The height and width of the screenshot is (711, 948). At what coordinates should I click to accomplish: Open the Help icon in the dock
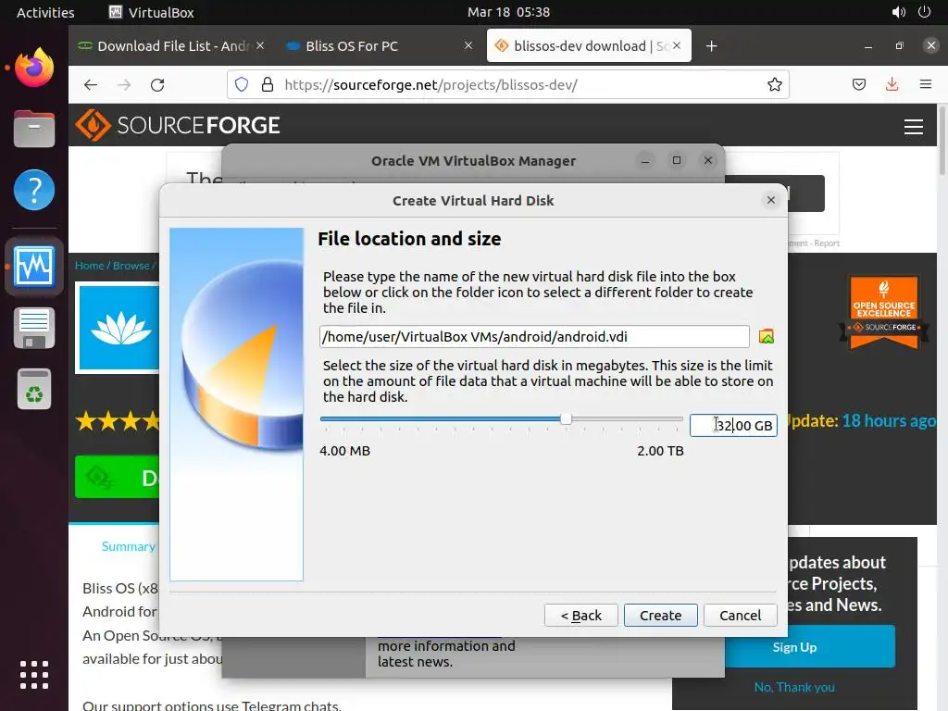34,190
